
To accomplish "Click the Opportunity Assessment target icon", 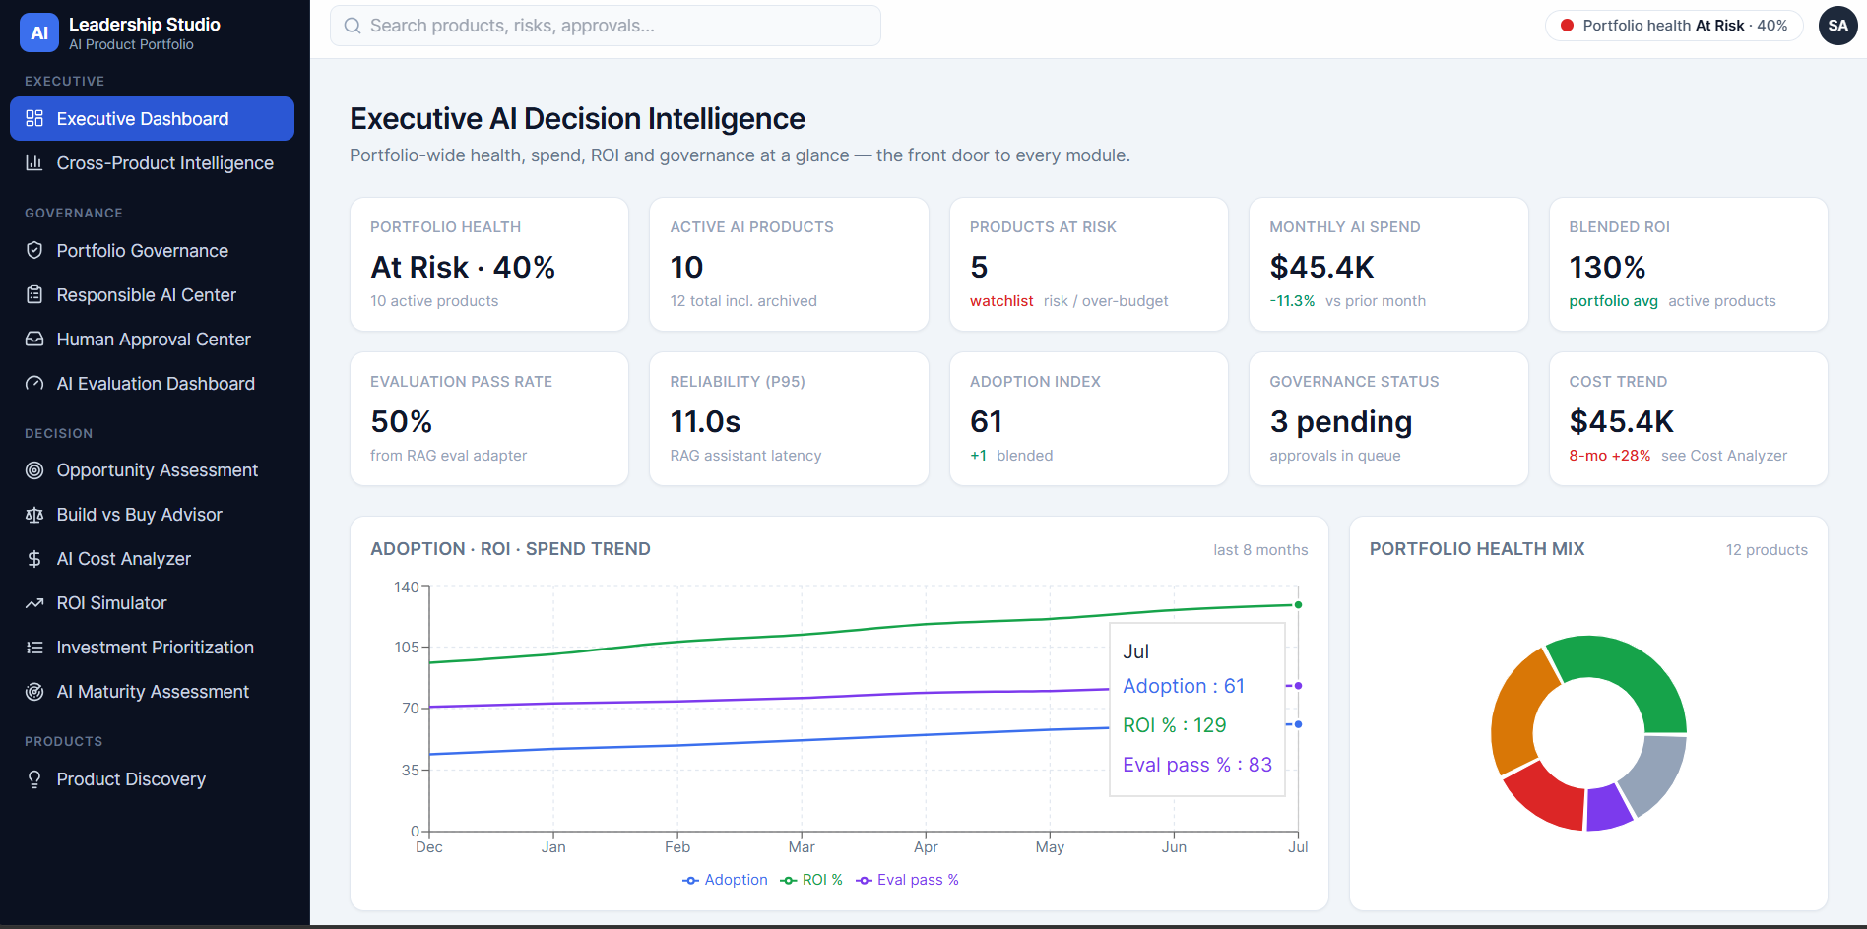I will 34,470.
